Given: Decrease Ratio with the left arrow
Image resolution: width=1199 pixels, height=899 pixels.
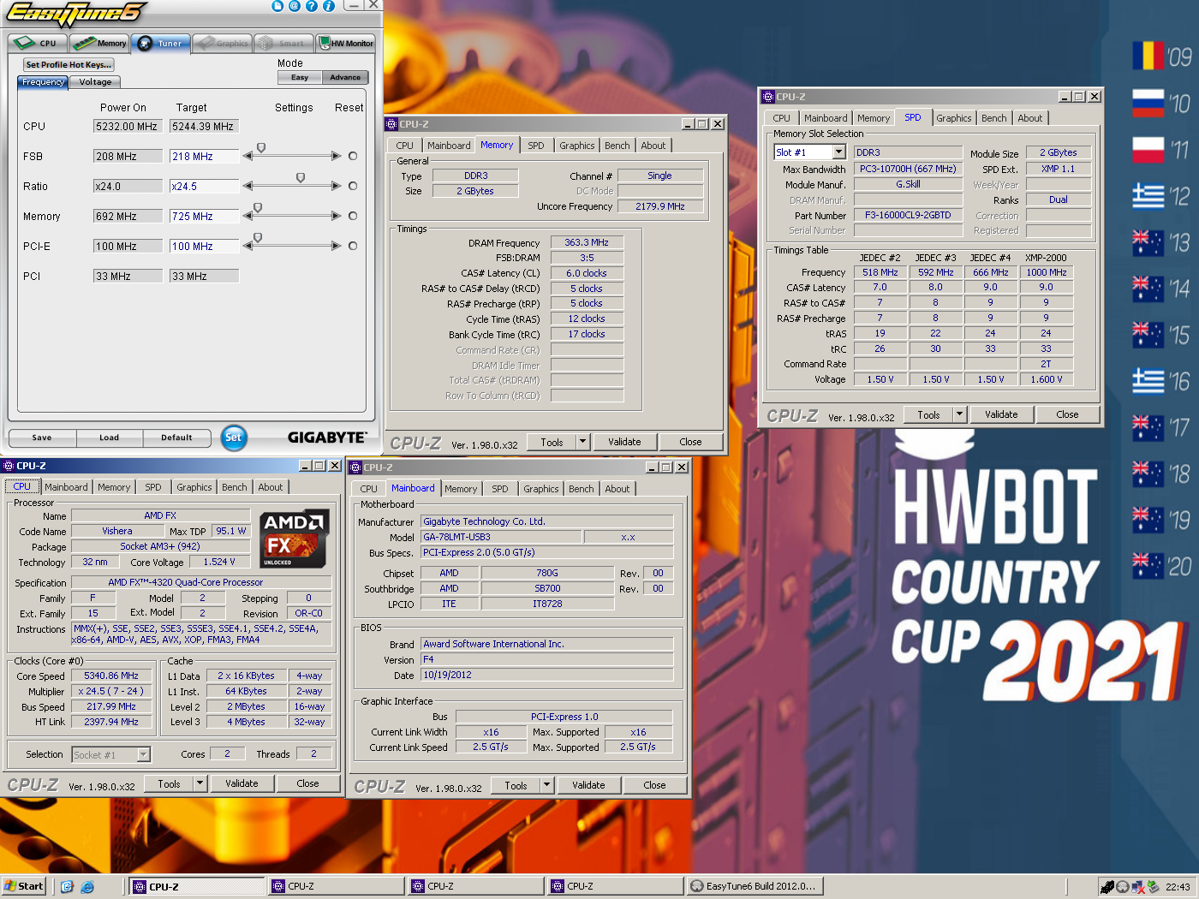Looking at the screenshot, I should tap(248, 186).
